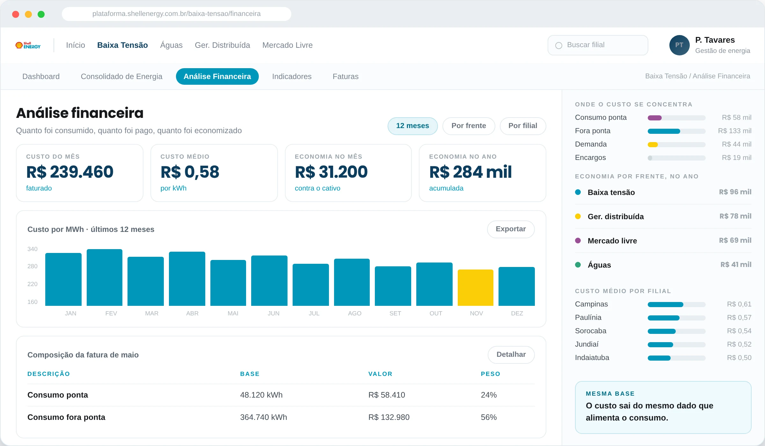Click the Economia no ano card

click(482, 173)
